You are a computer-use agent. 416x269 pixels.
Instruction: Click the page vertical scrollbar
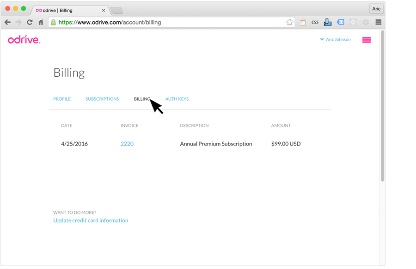pyautogui.click(x=382, y=106)
